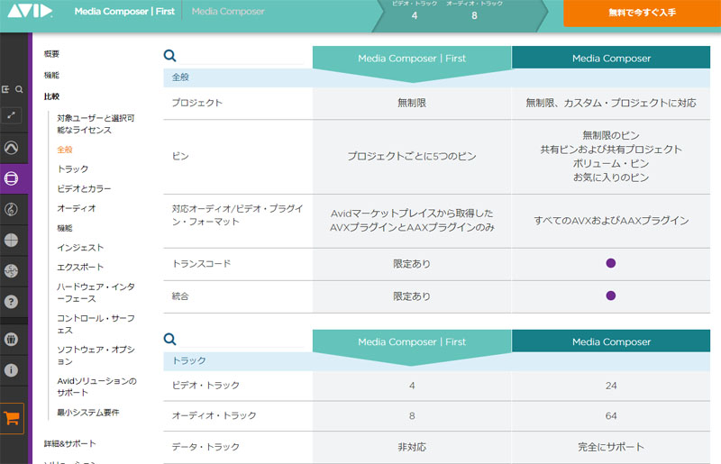This screenshot has height=464, width=721.
Task: Go to 概要 section
Action: (51, 54)
